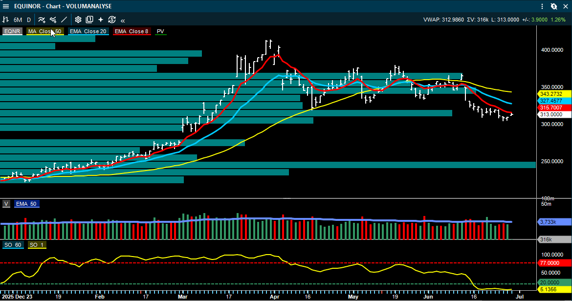
Task: Open chart settings gear icon
Action: pos(78,20)
